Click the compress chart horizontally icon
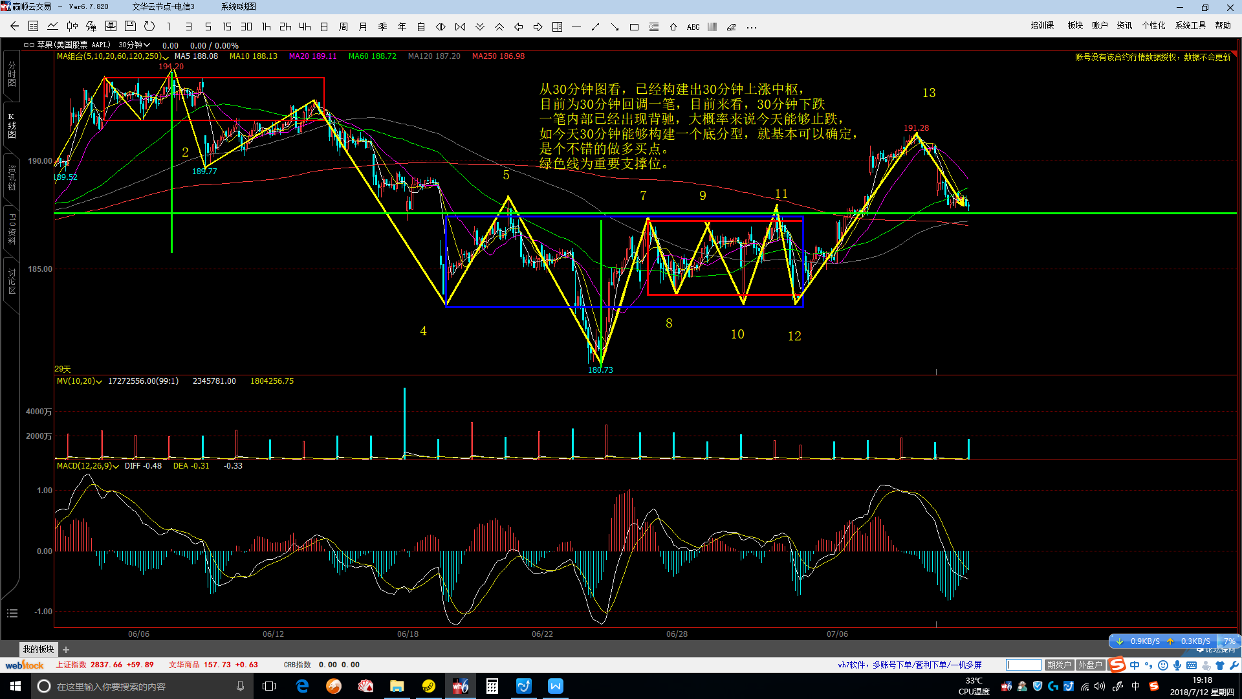The image size is (1242, 699). click(x=460, y=27)
